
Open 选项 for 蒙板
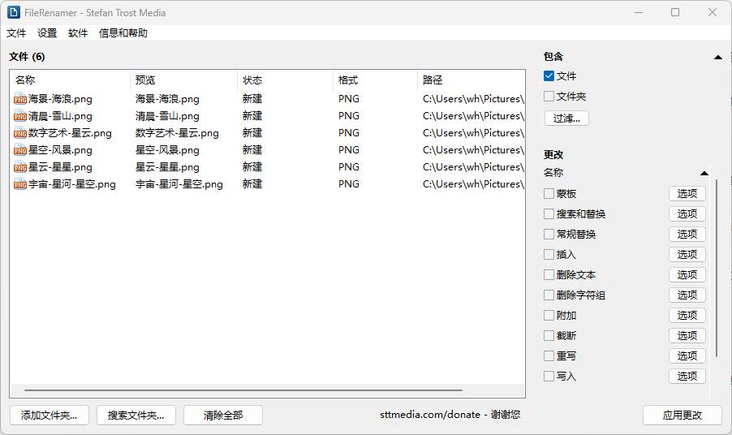click(687, 194)
